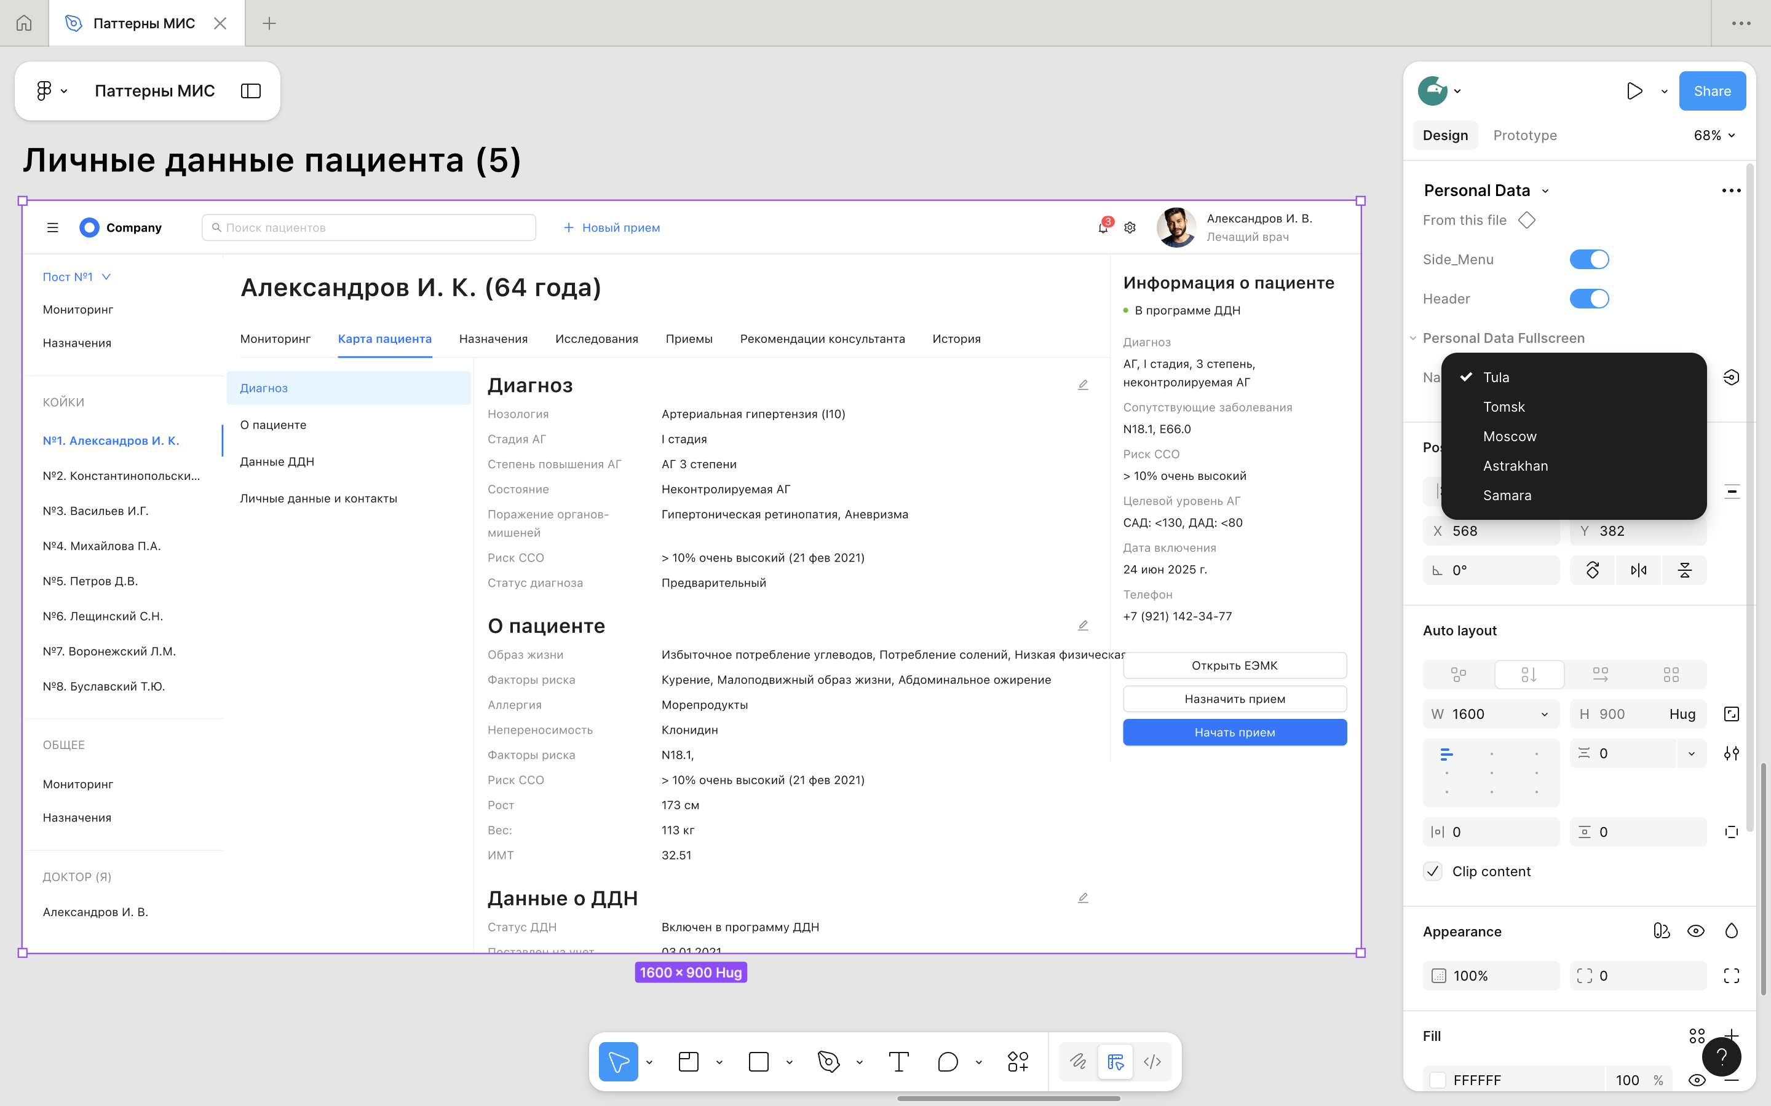Collapse the Personal Data Fullscreen section
The image size is (1771, 1106).
[1413, 338]
